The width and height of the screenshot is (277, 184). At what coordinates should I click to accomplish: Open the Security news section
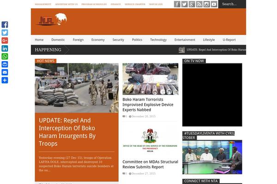pos(118,40)
